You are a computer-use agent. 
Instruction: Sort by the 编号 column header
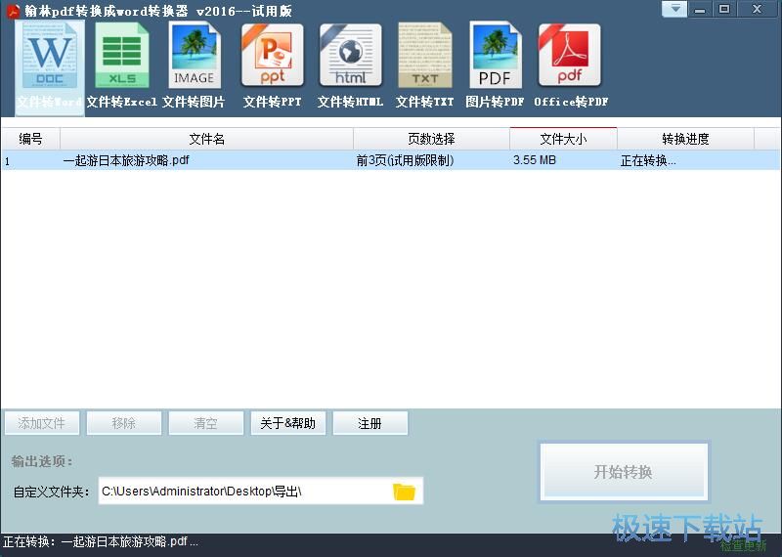click(x=30, y=139)
